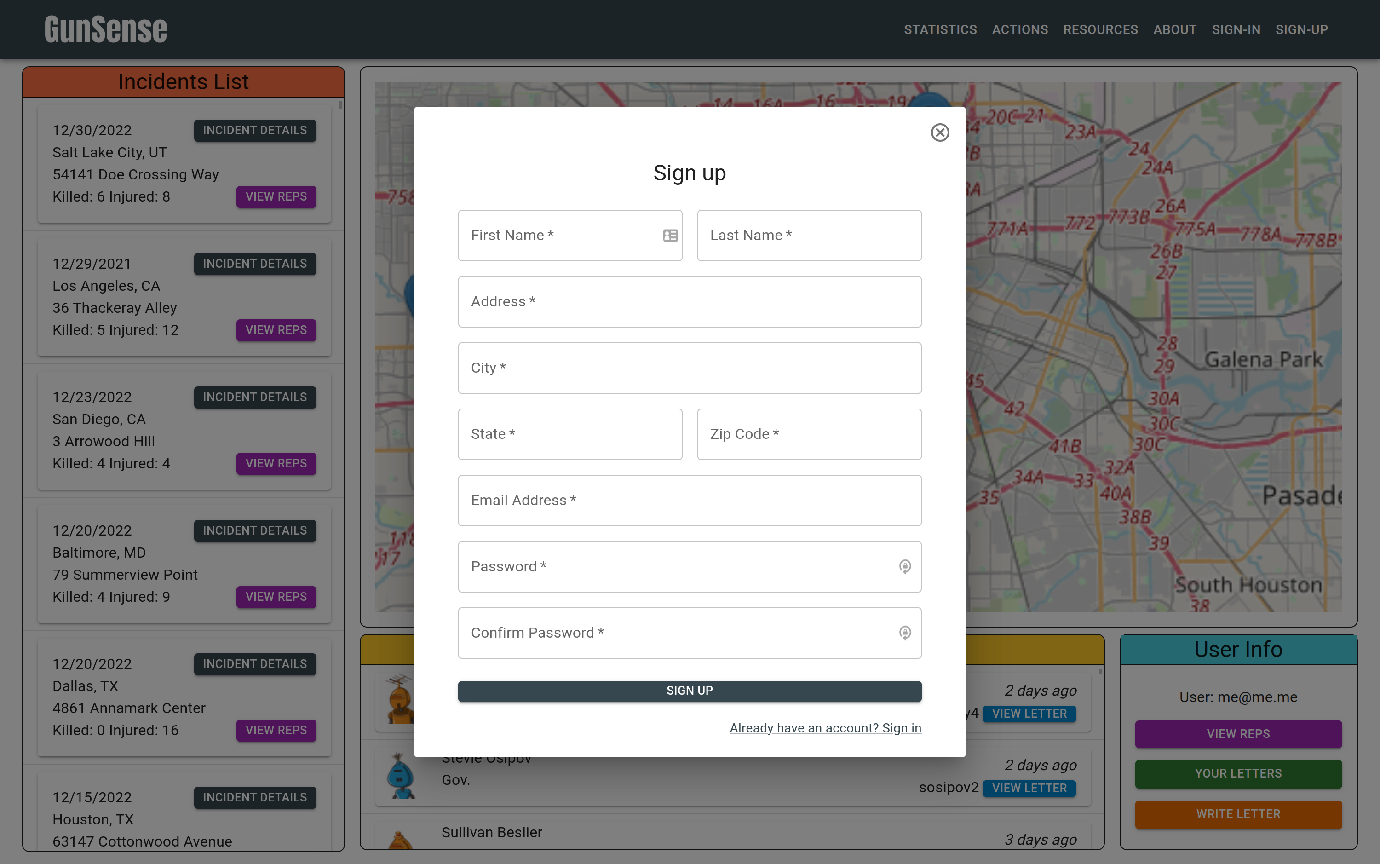This screenshot has width=1380, height=864.
Task: Click the contact autofill icon in First Name
Action: pos(670,236)
